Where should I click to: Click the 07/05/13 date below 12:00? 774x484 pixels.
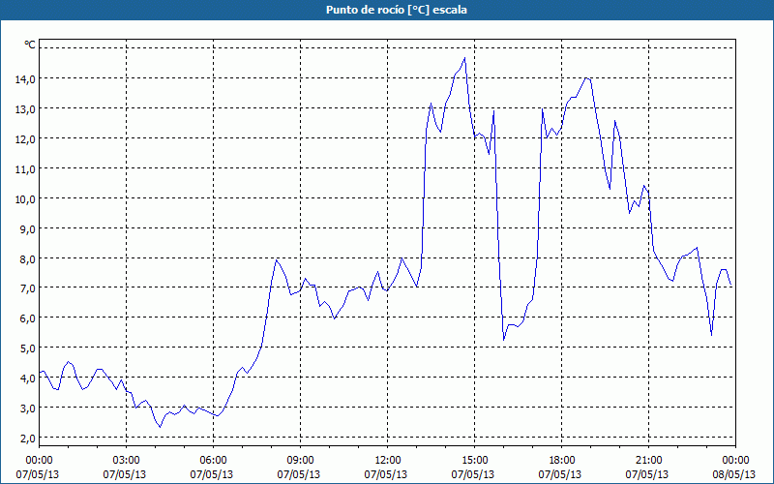coord(385,474)
